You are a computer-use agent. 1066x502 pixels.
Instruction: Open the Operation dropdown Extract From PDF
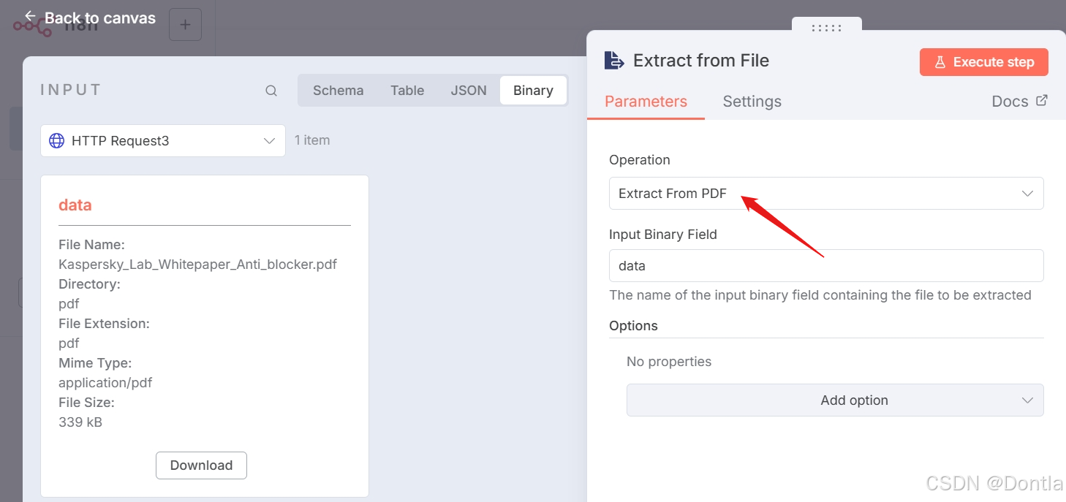click(826, 194)
